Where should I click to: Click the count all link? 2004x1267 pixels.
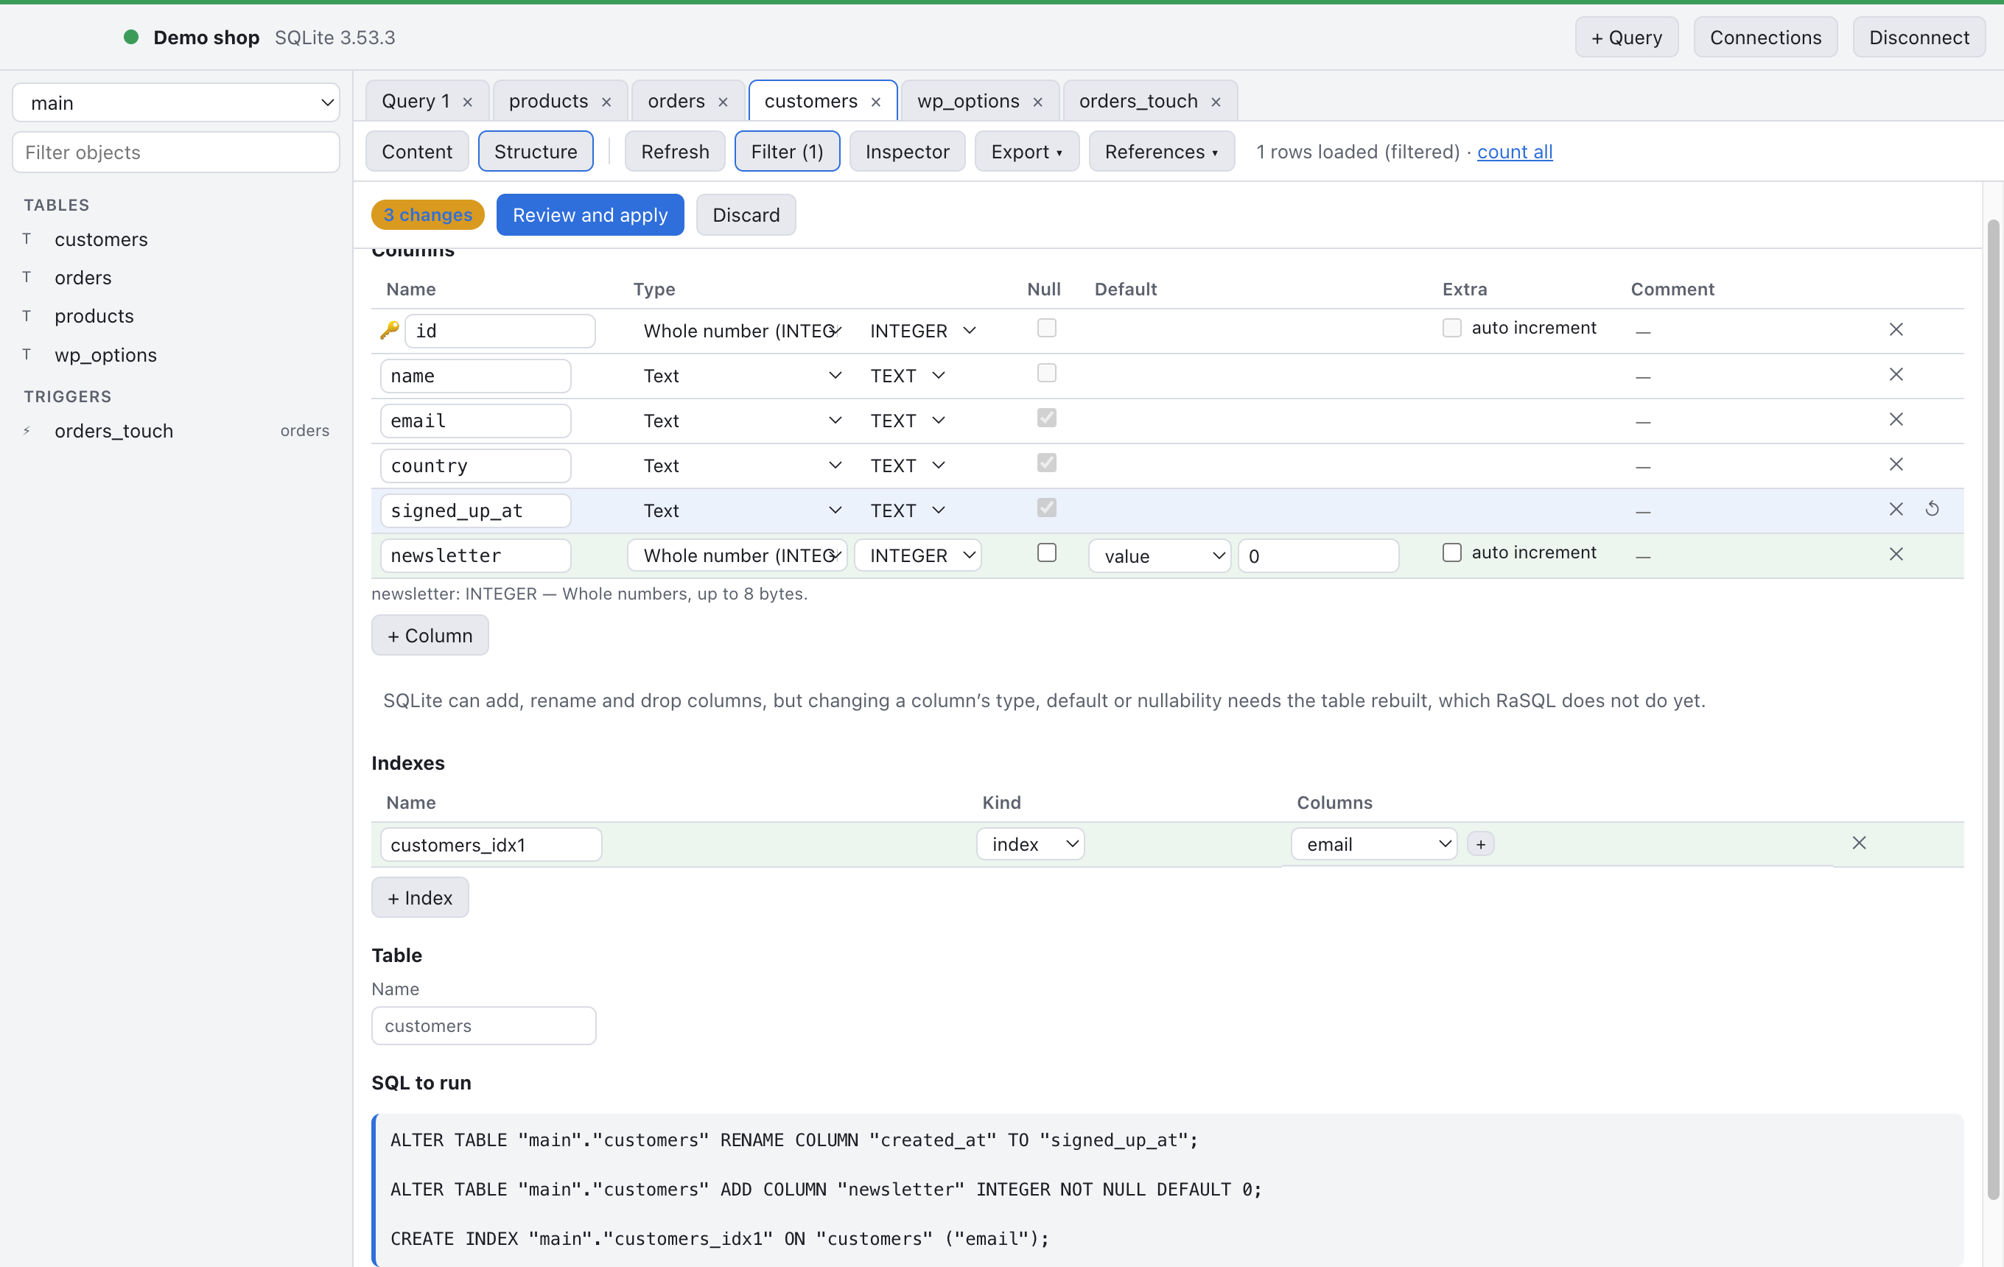[x=1515, y=152]
